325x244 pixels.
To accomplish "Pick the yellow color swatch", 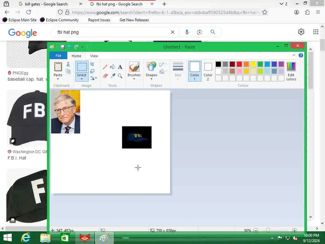I will tap(253, 64).
